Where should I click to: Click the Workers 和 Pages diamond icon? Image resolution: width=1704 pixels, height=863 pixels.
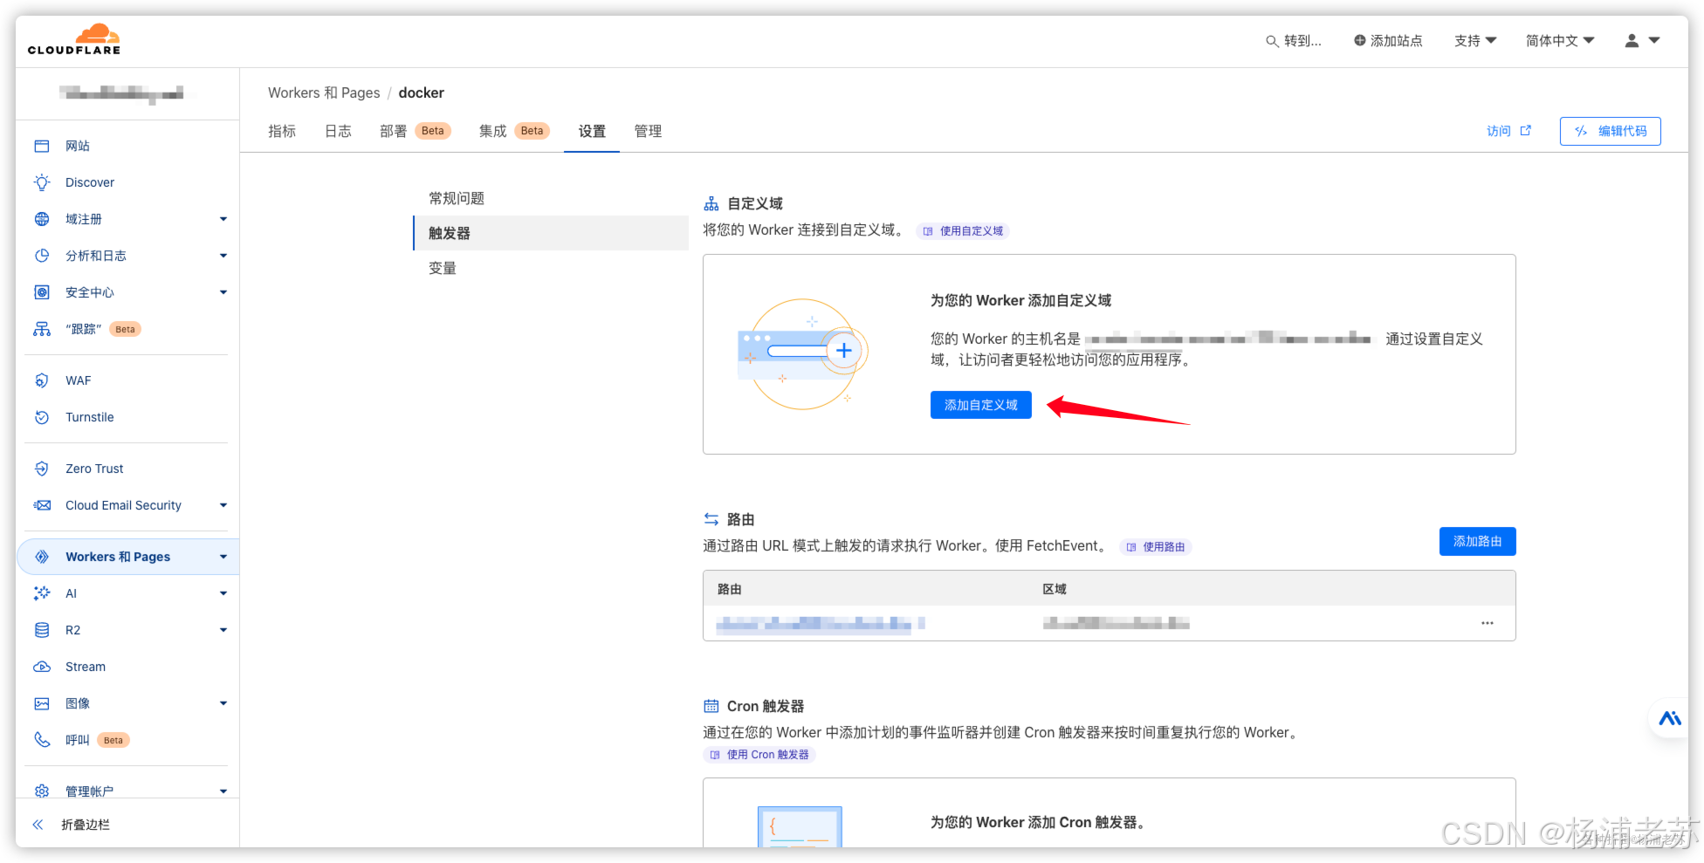[x=42, y=557]
